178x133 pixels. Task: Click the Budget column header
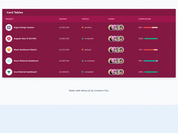pyautogui.click(x=63, y=19)
